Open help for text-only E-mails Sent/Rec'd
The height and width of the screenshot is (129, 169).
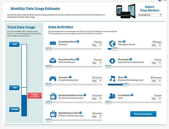click(x=78, y=41)
